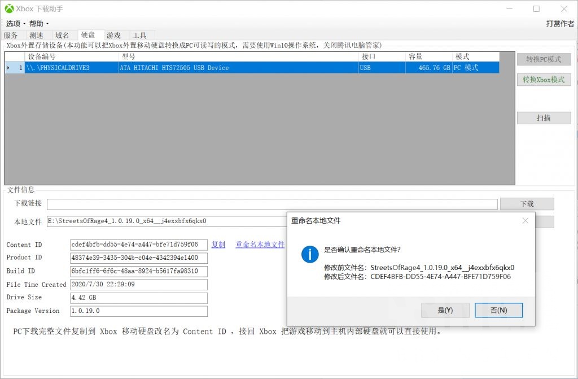Click the 下载 download button
This screenshot has width=578, height=379.
527,203
